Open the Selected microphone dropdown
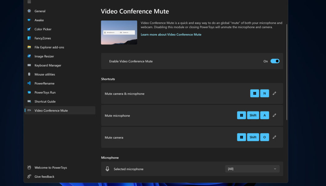Image resolution: width=326 pixels, height=186 pixels. click(252, 169)
